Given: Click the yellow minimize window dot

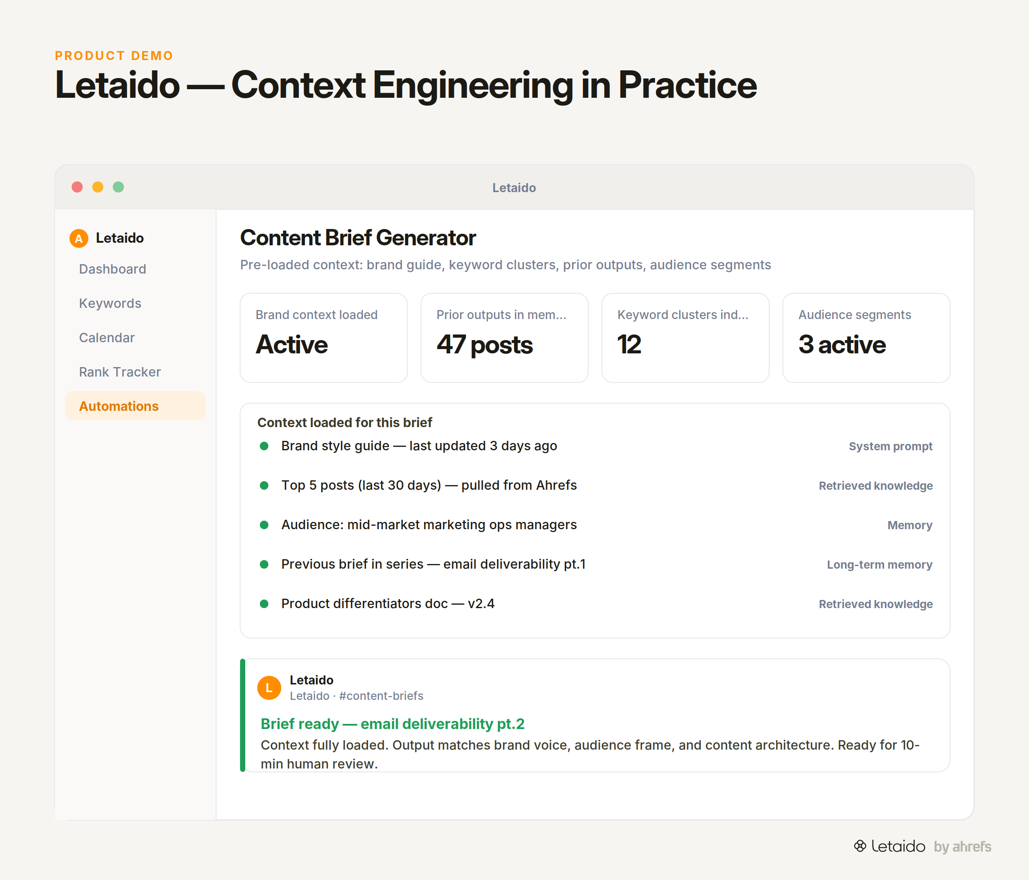Looking at the screenshot, I should [98, 187].
